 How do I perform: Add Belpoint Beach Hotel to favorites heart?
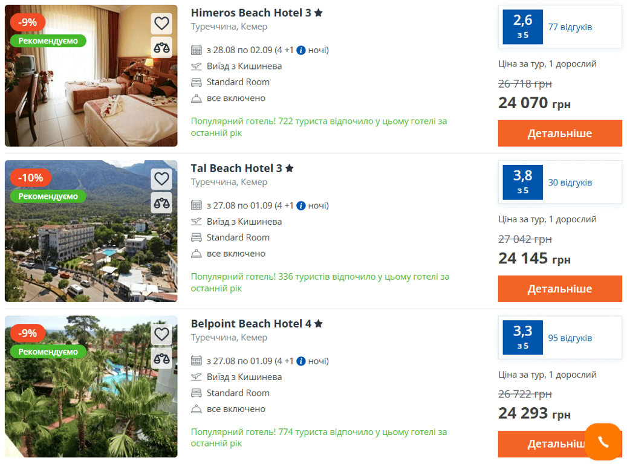161,334
